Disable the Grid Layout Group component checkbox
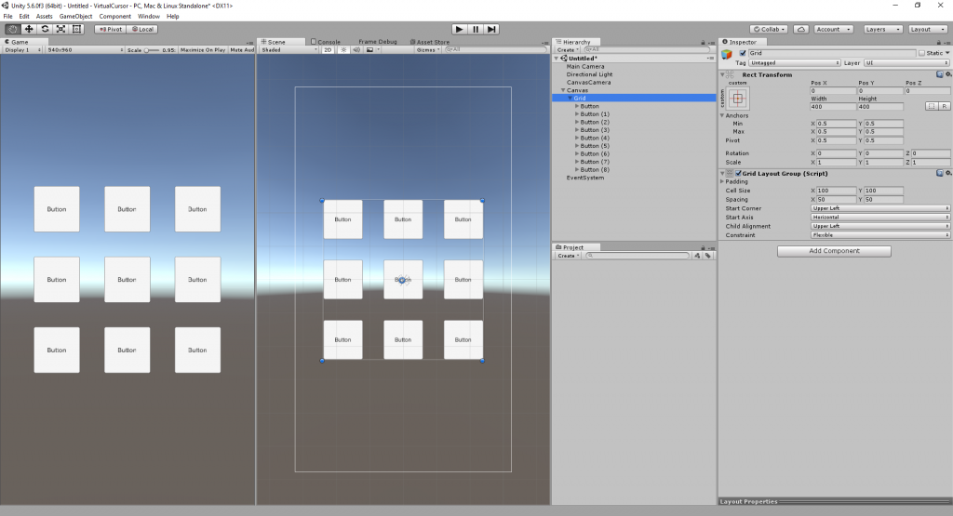 coord(739,174)
